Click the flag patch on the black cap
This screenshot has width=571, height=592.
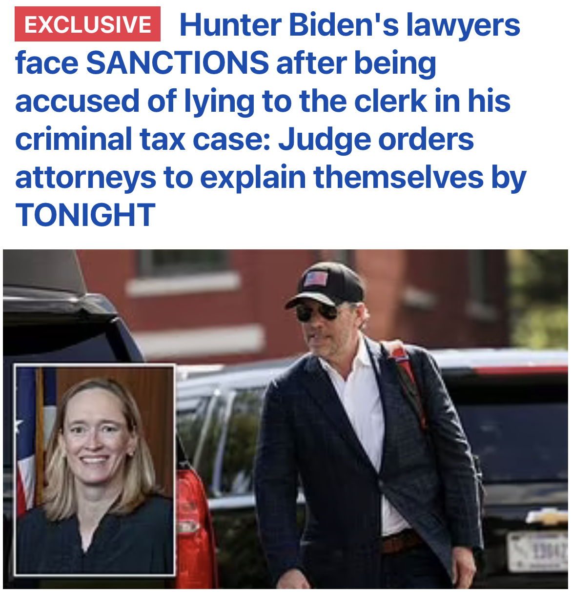pyautogui.click(x=316, y=280)
